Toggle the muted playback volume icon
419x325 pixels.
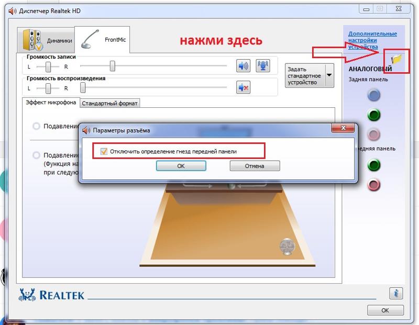tap(243, 87)
